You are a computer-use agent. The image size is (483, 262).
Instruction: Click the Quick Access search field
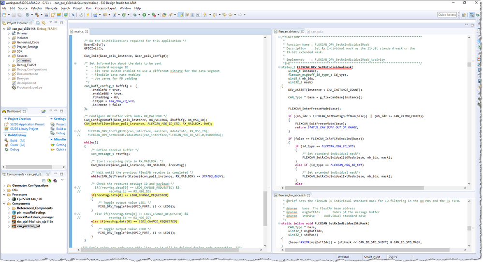click(x=447, y=15)
